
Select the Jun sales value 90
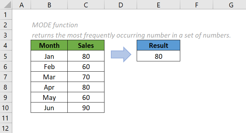(x=86, y=108)
